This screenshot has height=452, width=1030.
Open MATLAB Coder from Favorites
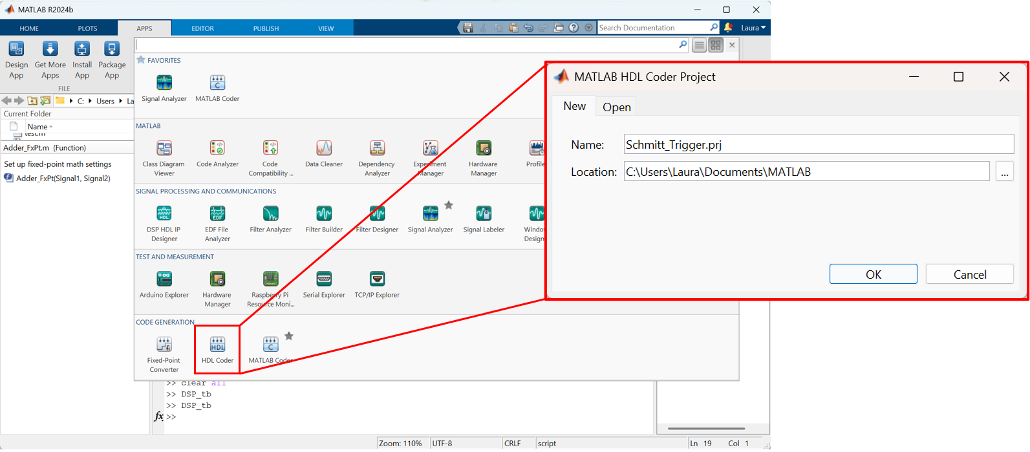[217, 89]
